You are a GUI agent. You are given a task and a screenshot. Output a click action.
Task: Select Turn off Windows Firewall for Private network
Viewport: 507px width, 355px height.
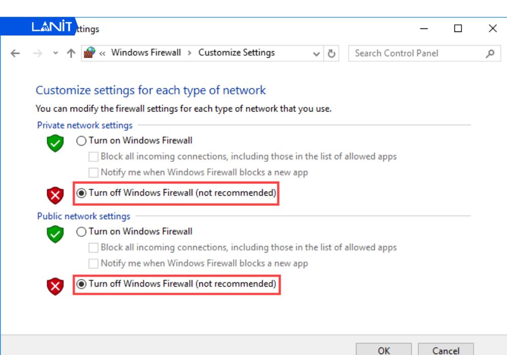pos(81,193)
